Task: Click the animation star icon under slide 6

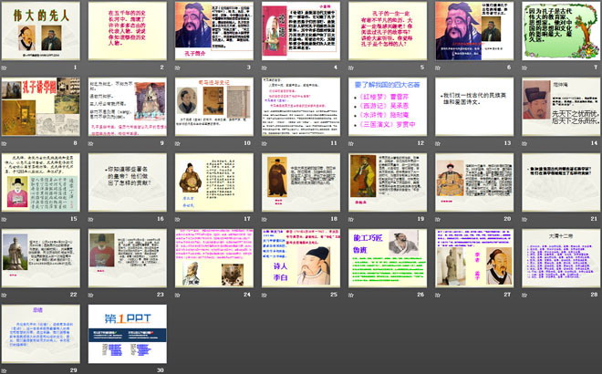Action: point(438,68)
